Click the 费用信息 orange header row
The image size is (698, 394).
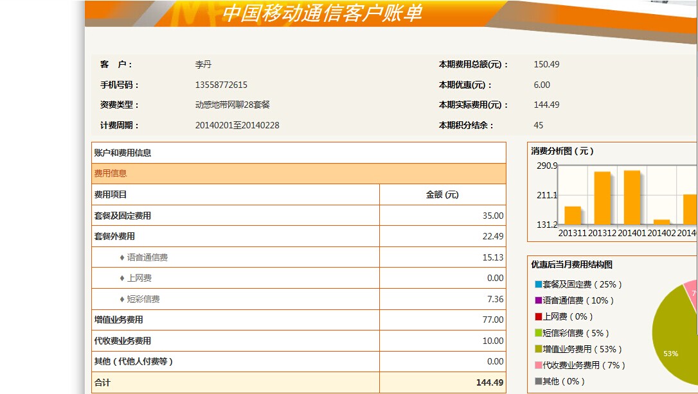pos(299,174)
